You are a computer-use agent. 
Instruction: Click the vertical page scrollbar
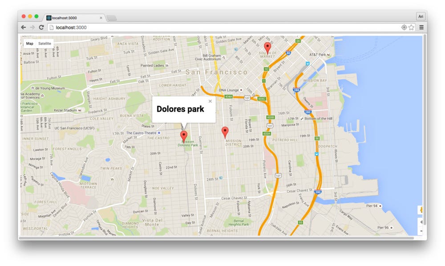[x=425, y=129]
